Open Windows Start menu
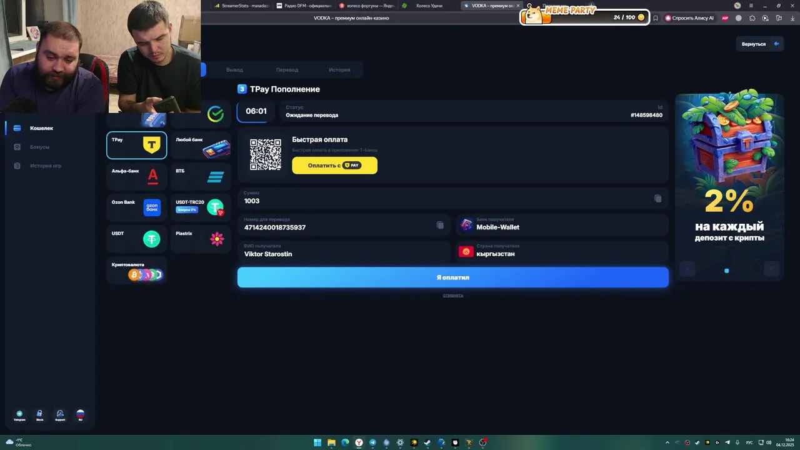Viewport: 800px width, 450px height. pyautogui.click(x=317, y=442)
